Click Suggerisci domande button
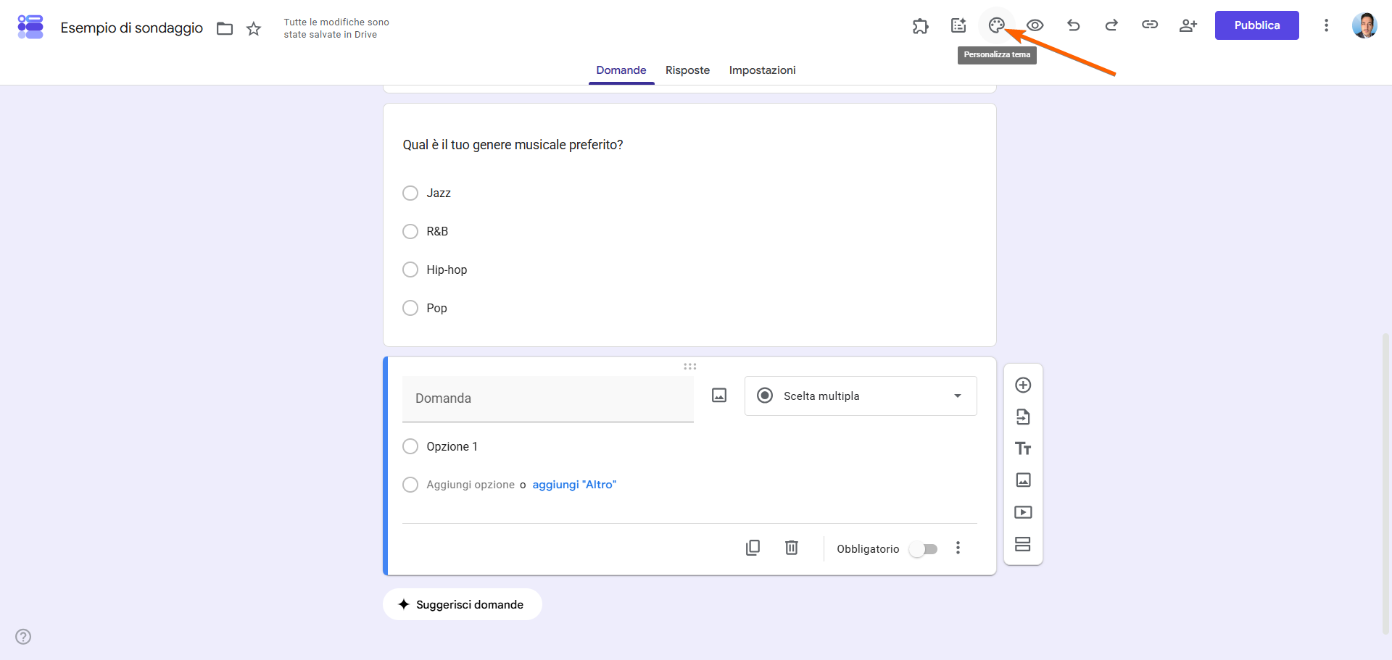Viewport: 1392px width, 660px height. point(463,604)
